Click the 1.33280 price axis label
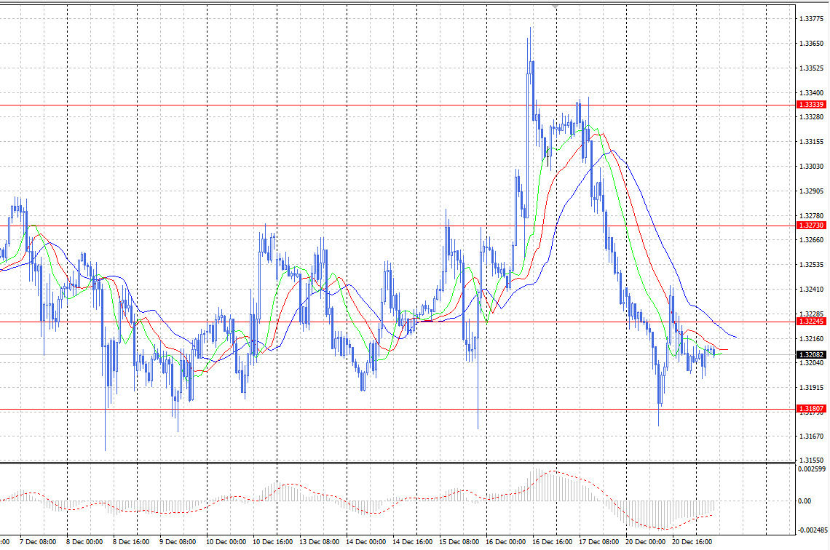This screenshot has width=830, height=550. [811, 117]
